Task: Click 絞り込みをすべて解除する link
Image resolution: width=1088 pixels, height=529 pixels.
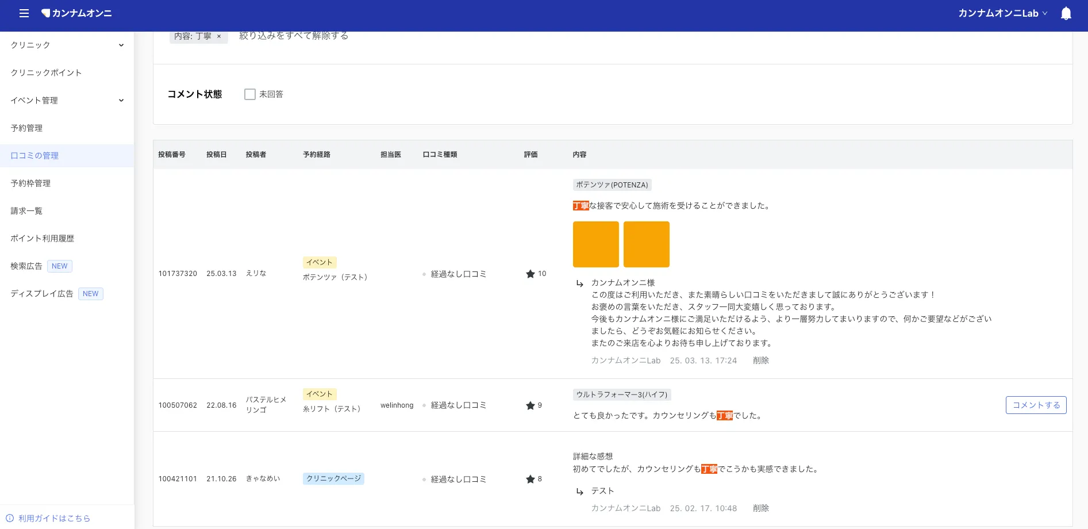Action: tap(294, 36)
